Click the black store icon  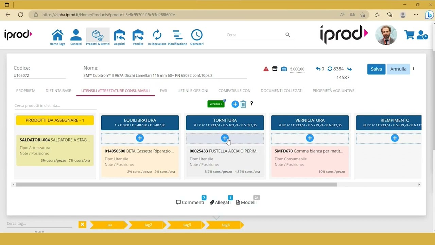275,69
